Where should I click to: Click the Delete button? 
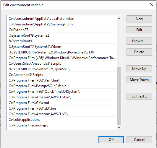[139, 52]
